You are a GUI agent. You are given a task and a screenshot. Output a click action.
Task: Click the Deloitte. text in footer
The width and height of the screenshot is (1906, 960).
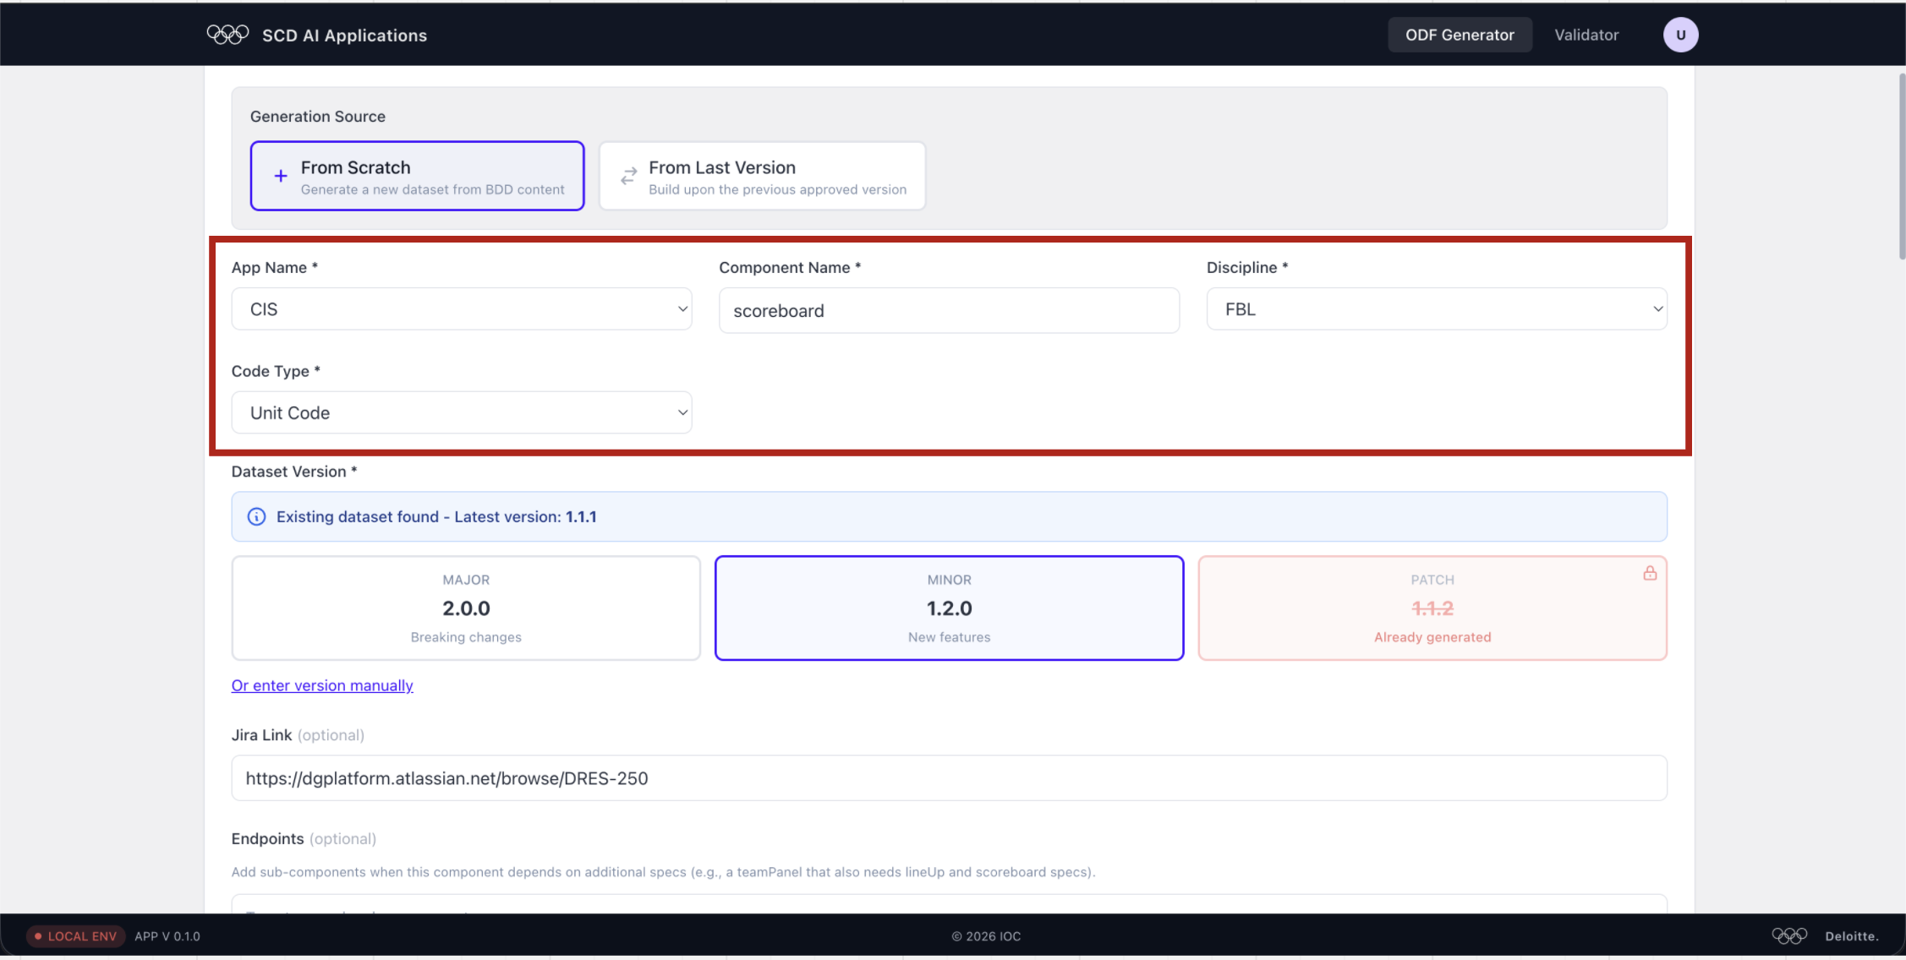pyautogui.click(x=1852, y=936)
